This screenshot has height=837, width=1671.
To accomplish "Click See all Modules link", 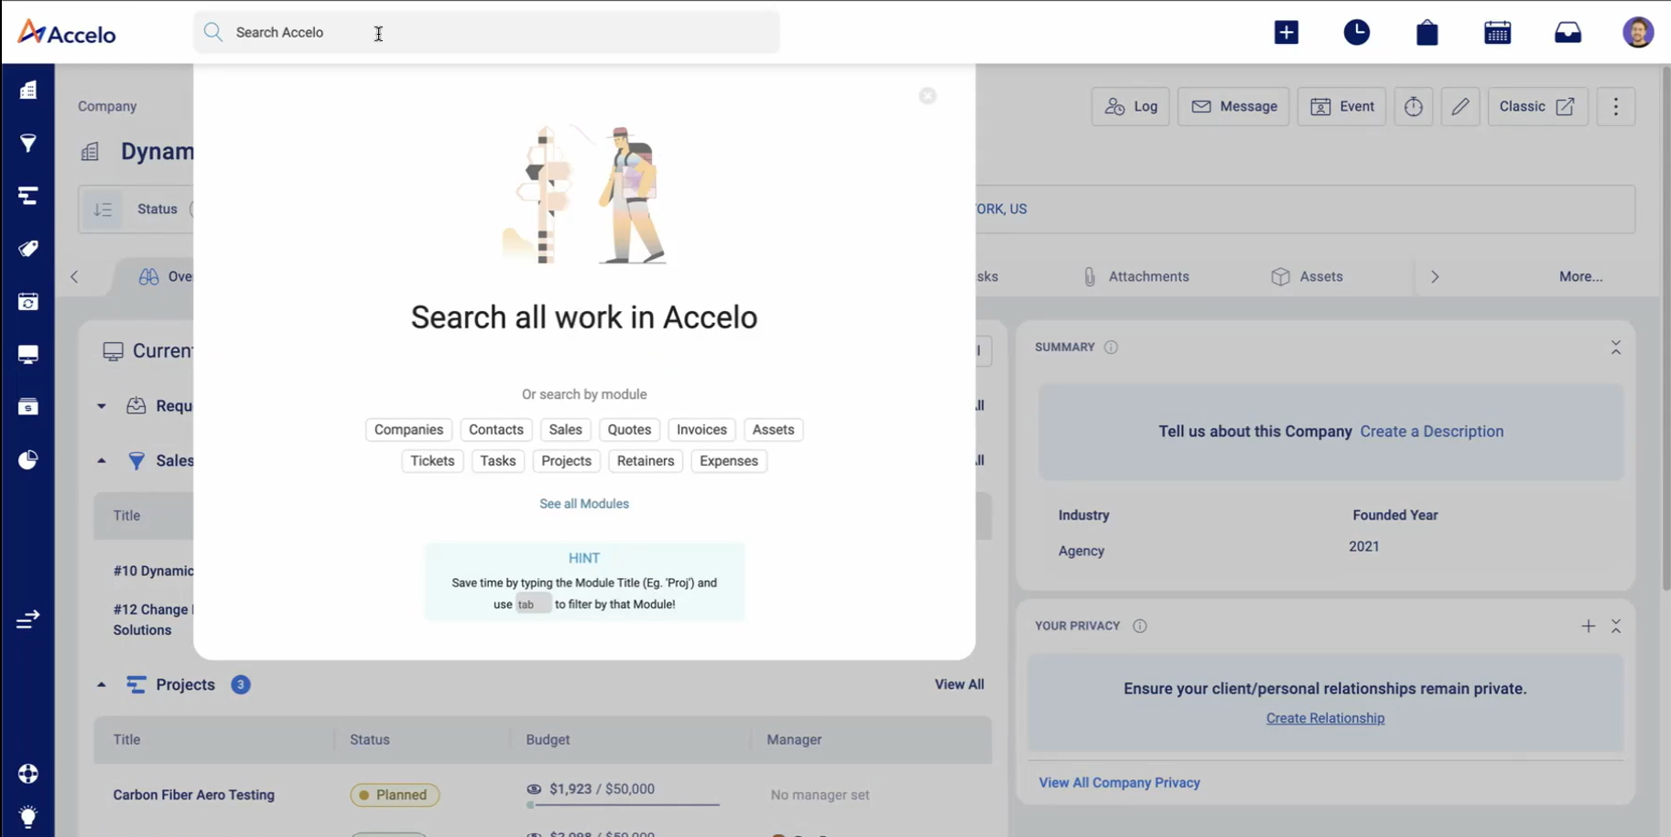I will [584, 504].
